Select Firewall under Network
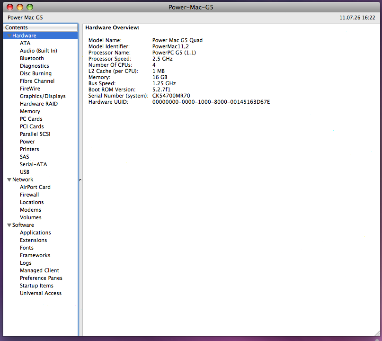Screen dimensions: 382x341 point(29,195)
